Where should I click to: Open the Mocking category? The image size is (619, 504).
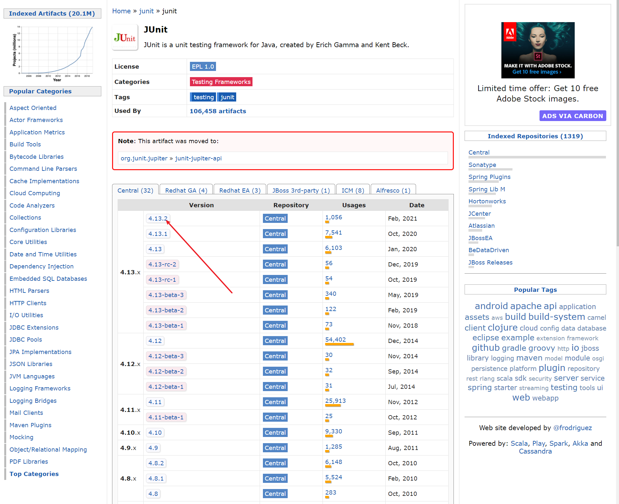pyautogui.click(x=21, y=437)
